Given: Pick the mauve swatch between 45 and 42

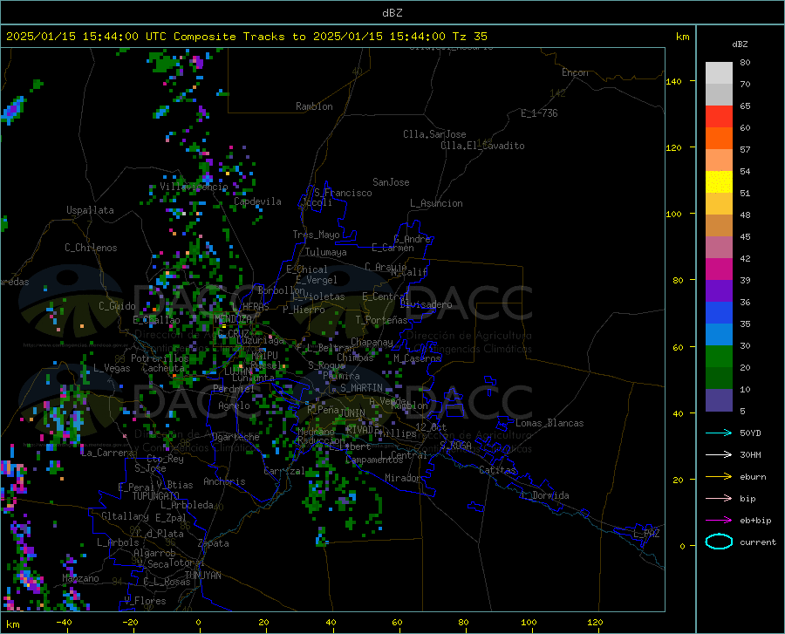Looking at the screenshot, I should [x=719, y=248].
